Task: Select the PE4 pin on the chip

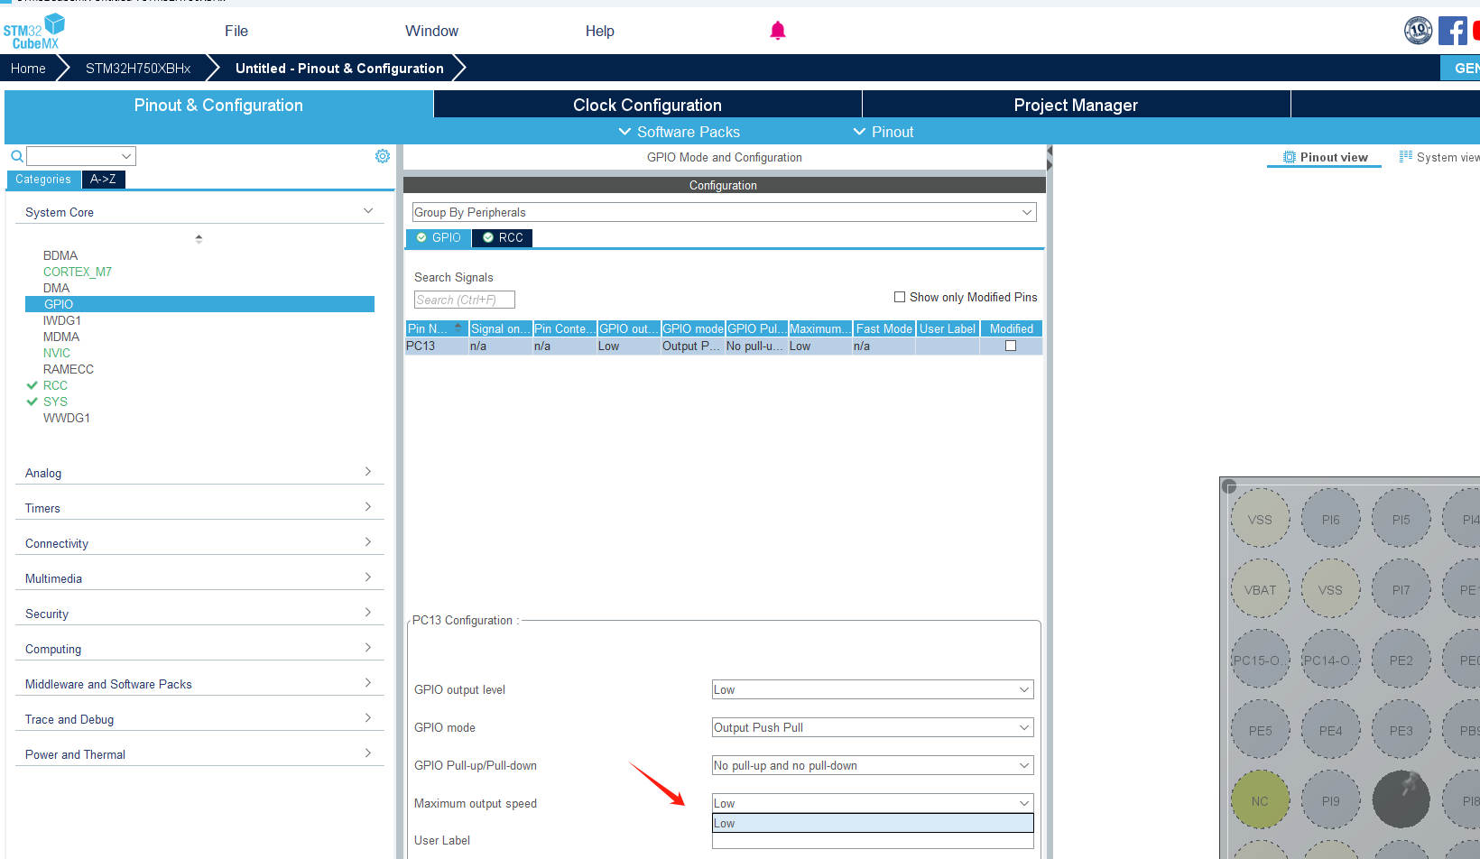Action: coord(1331,731)
